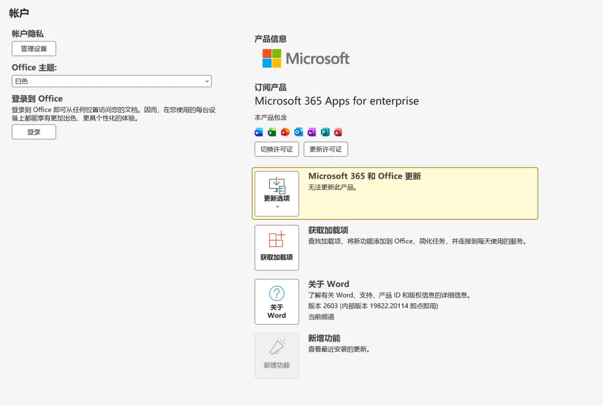Click the OneNote app icon
603x406 pixels.
pyautogui.click(x=312, y=132)
